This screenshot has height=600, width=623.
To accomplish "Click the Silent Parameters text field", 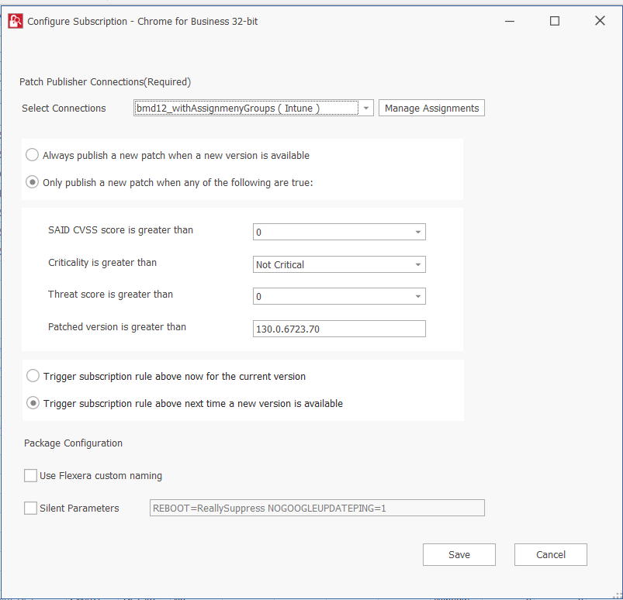I will point(317,508).
